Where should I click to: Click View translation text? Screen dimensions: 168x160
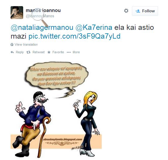click(26, 44)
